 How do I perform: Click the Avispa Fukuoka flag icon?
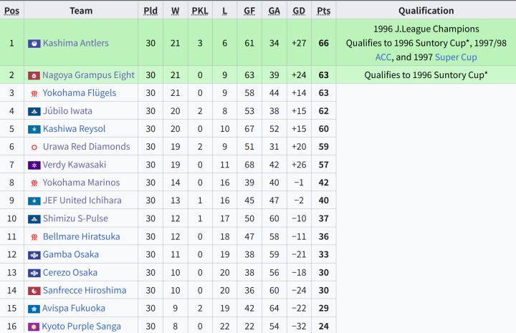coord(34,309)
